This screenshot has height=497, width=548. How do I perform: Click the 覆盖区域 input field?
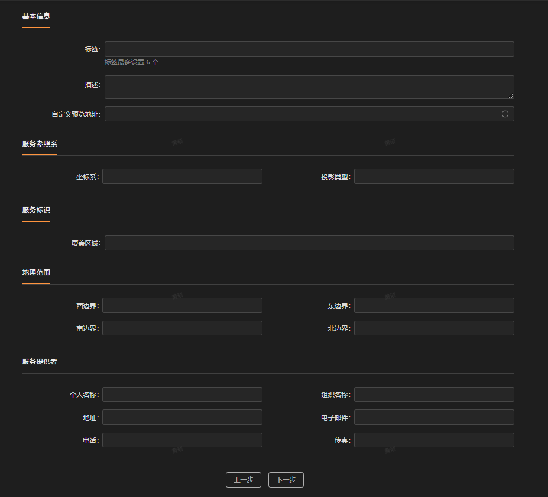[309, 243]
